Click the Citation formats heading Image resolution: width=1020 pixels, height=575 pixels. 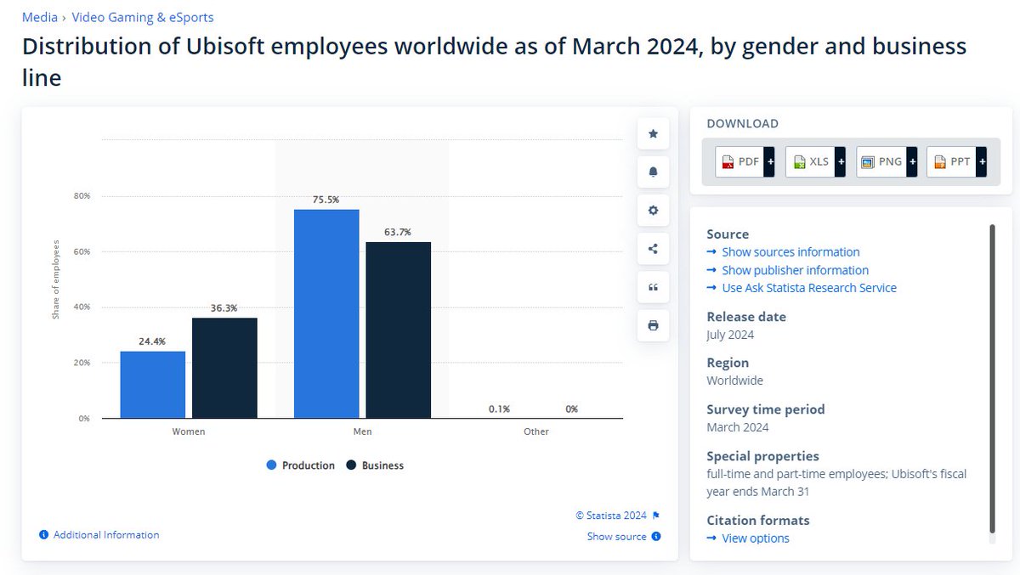click(758, 520)
